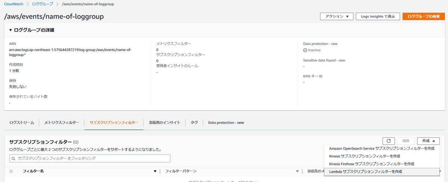Screen dimensions: 448x182
Task: Click the /aws/events/name-of-loggroup page title
Action: click(x=54, y=16)
